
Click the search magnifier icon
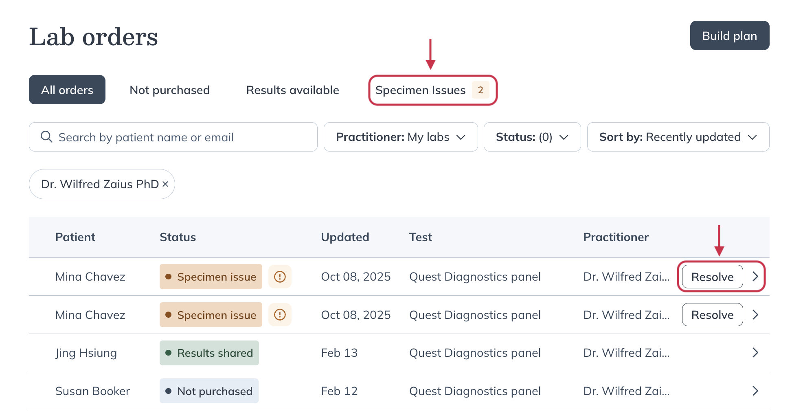[46, 137]
